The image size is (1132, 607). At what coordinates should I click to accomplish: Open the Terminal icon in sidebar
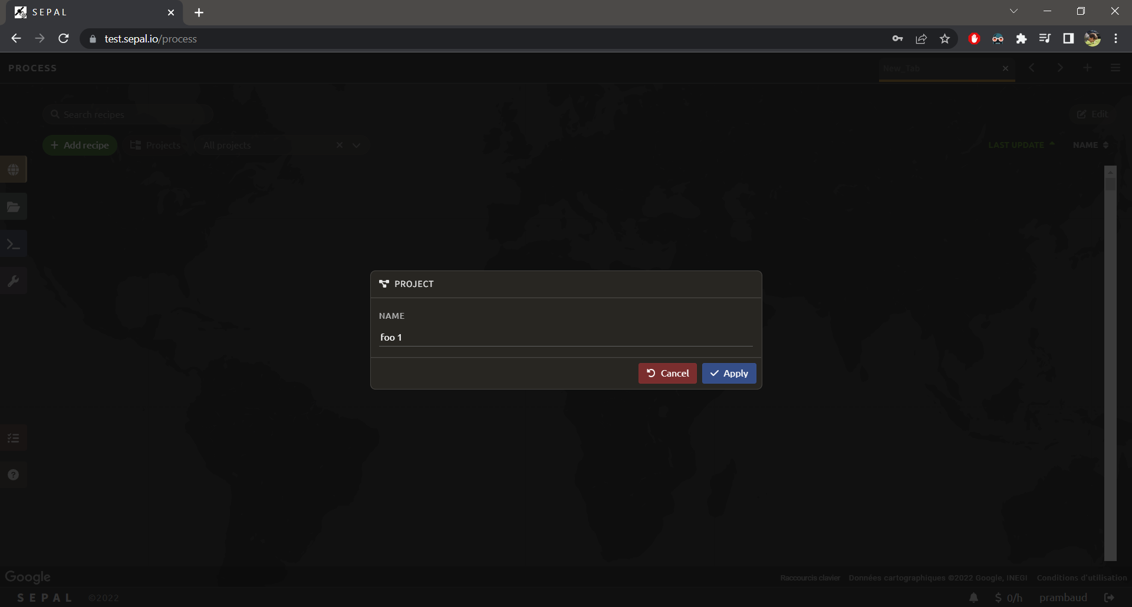click(14, 244)
